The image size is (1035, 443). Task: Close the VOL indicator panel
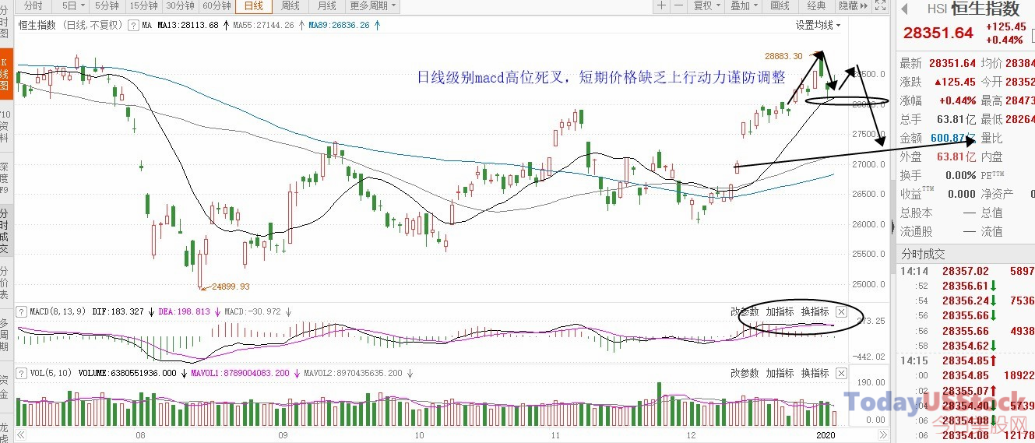pos(841,374)
